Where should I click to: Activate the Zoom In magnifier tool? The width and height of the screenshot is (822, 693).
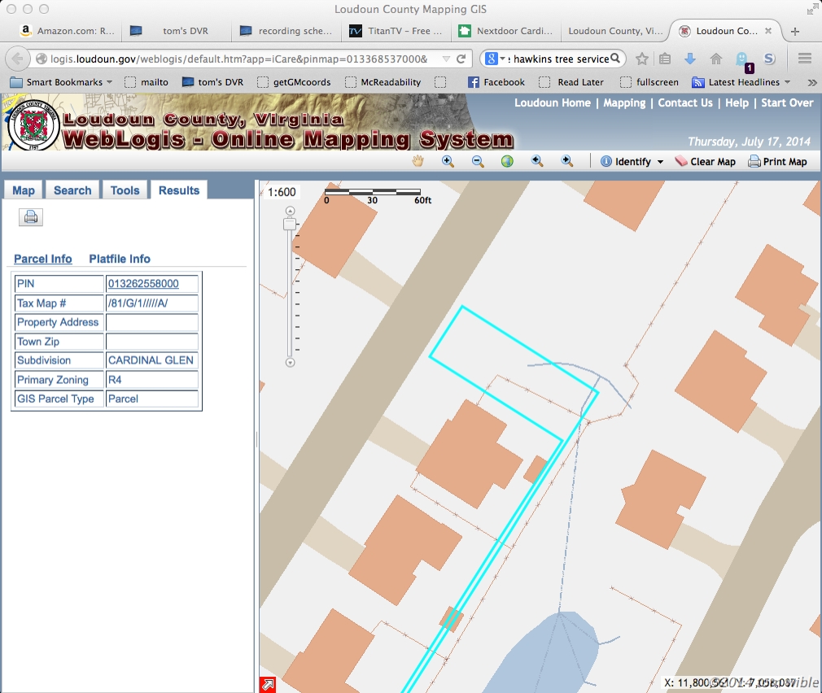pyautogui.click(x=448, y=161)
